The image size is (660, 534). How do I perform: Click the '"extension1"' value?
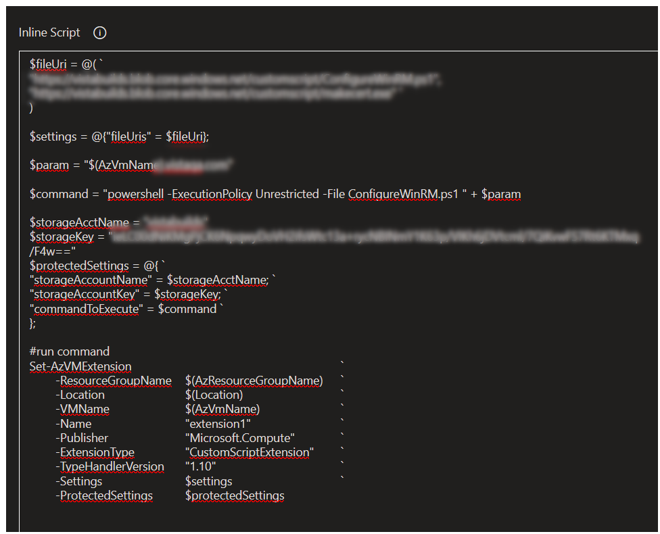point(218,424)
